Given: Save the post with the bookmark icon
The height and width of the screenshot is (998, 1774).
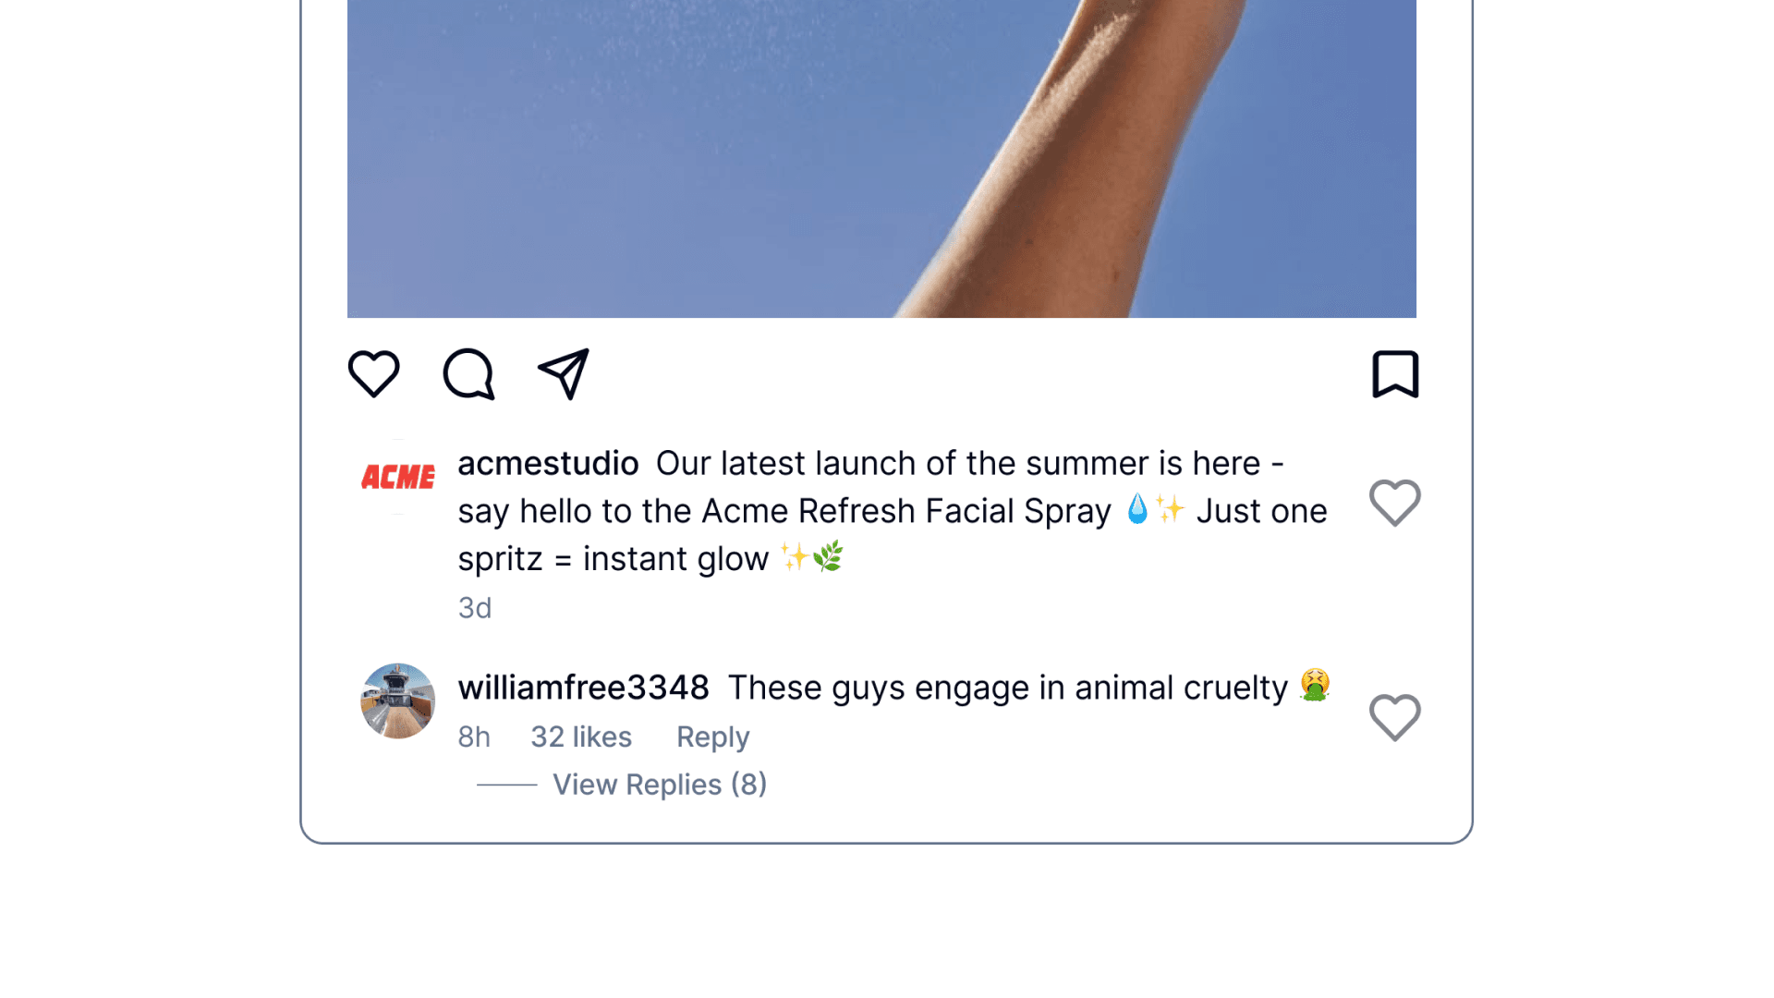Looking at the screenshot, I should tap(1397, 373).
